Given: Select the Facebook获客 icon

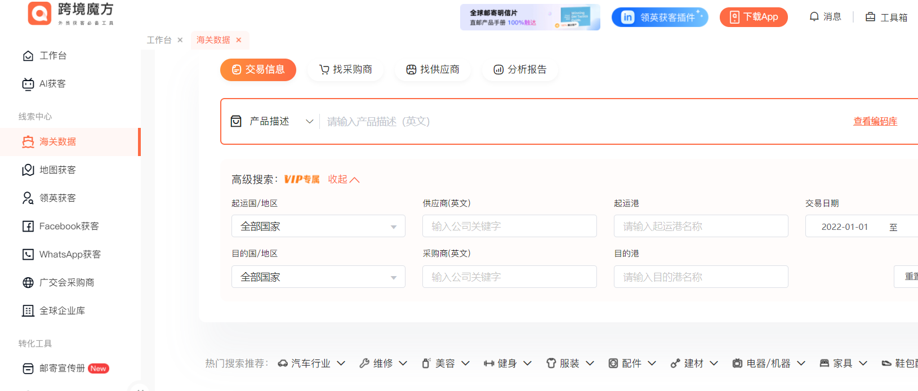Looking at the screenshot, I should [x=28, y=226].
